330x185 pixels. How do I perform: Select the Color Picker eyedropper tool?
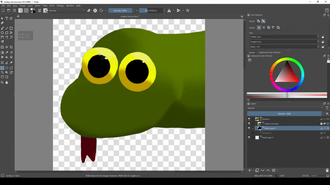7,52
